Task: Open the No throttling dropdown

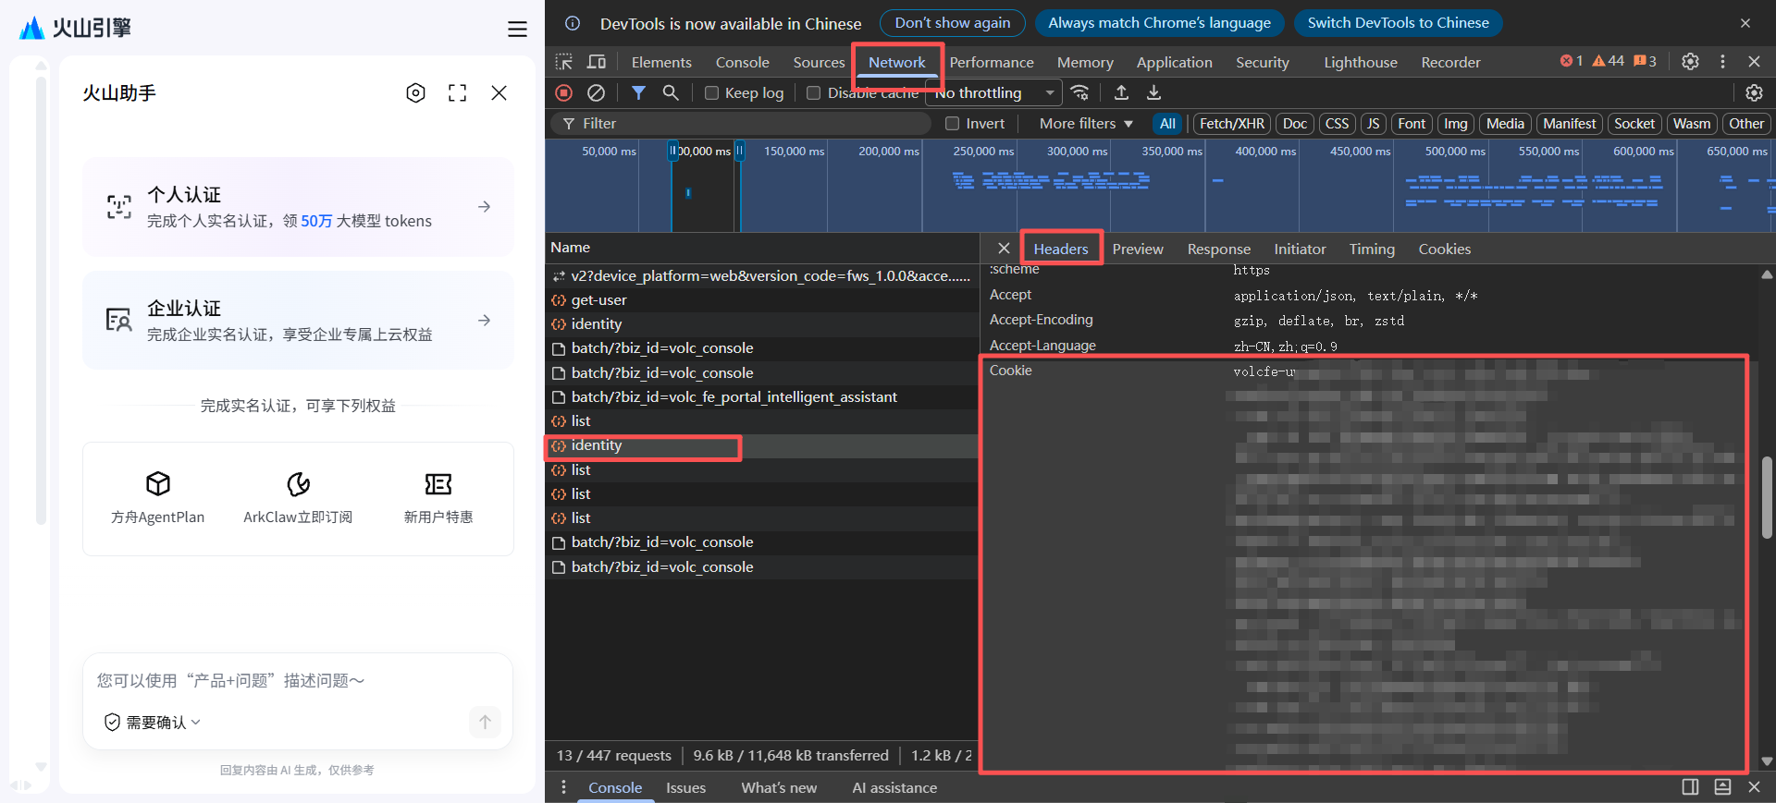Action: (x=994, y=92)
